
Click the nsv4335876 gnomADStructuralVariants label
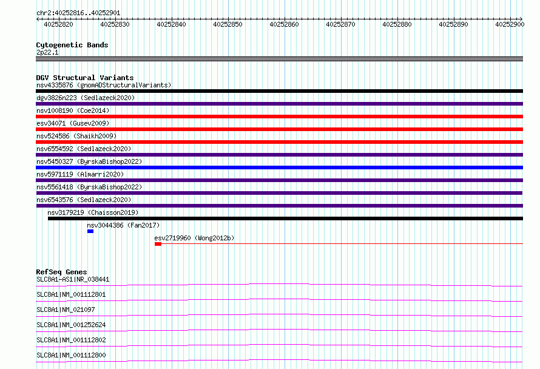(x=104, y=85)
